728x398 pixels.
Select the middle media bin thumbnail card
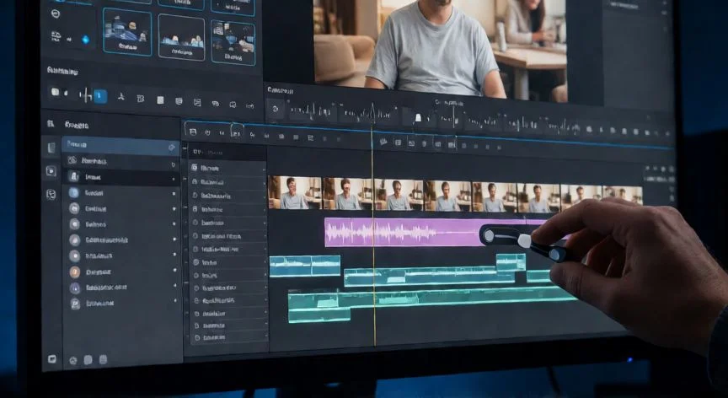coord(181,37)
